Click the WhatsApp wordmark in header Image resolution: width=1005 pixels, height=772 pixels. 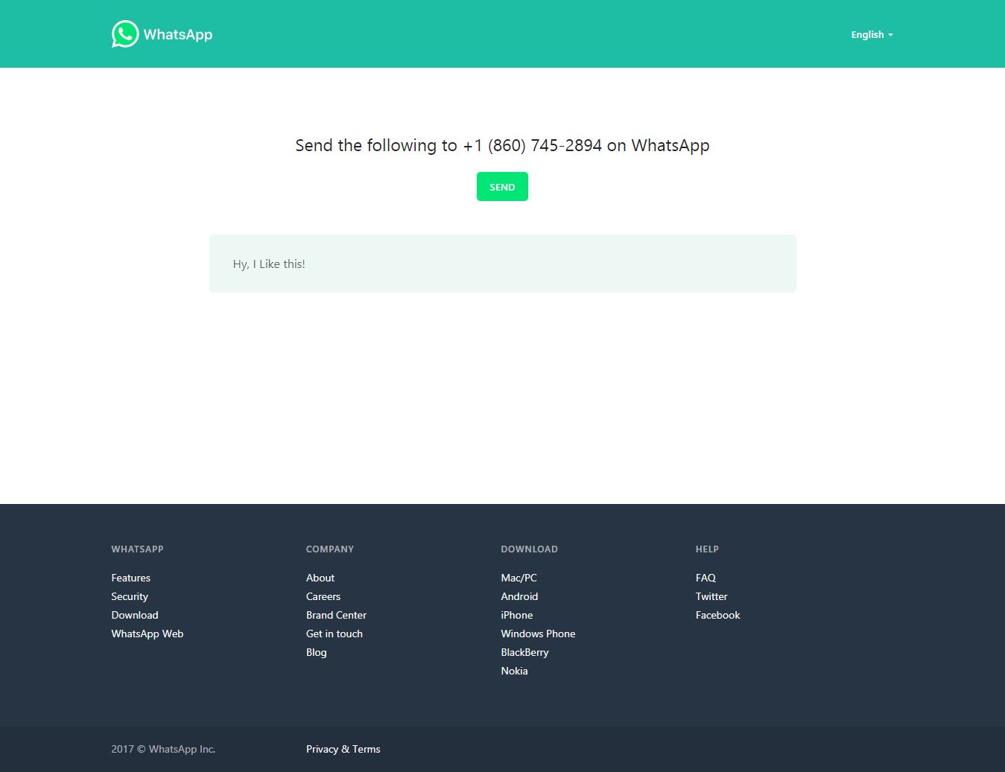click(x=178, y=34)
